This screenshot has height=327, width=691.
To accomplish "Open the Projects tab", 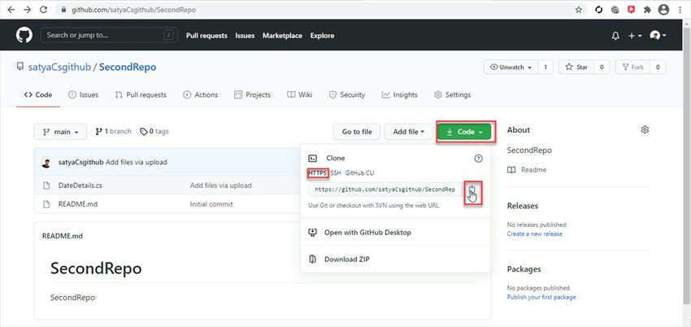I will [252, 94].
